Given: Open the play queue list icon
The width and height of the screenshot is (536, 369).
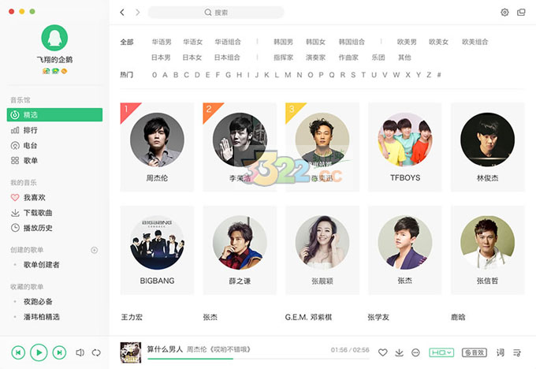Looking at the screenshot, I should pos(517,352).
